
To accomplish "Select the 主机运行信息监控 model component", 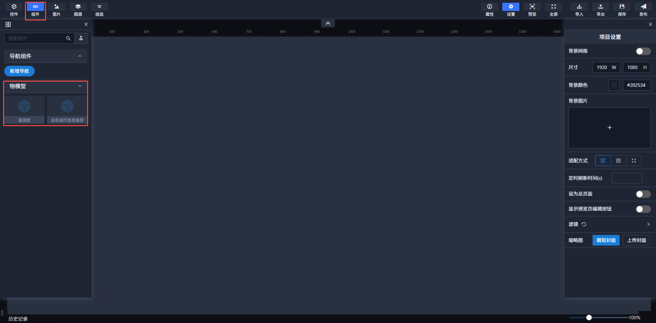I will [x=67, y=110].
